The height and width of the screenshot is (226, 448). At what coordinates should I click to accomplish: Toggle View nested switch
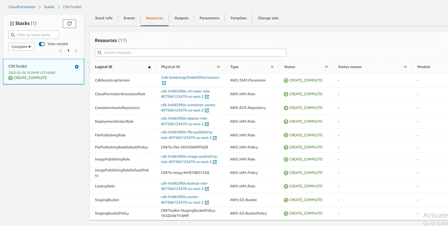click(42, 44)
